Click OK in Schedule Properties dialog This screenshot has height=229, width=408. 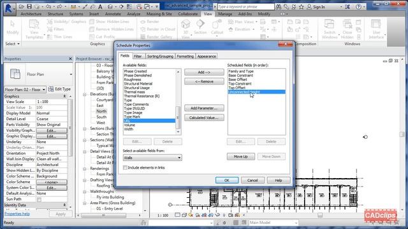(x=227, y=180)
